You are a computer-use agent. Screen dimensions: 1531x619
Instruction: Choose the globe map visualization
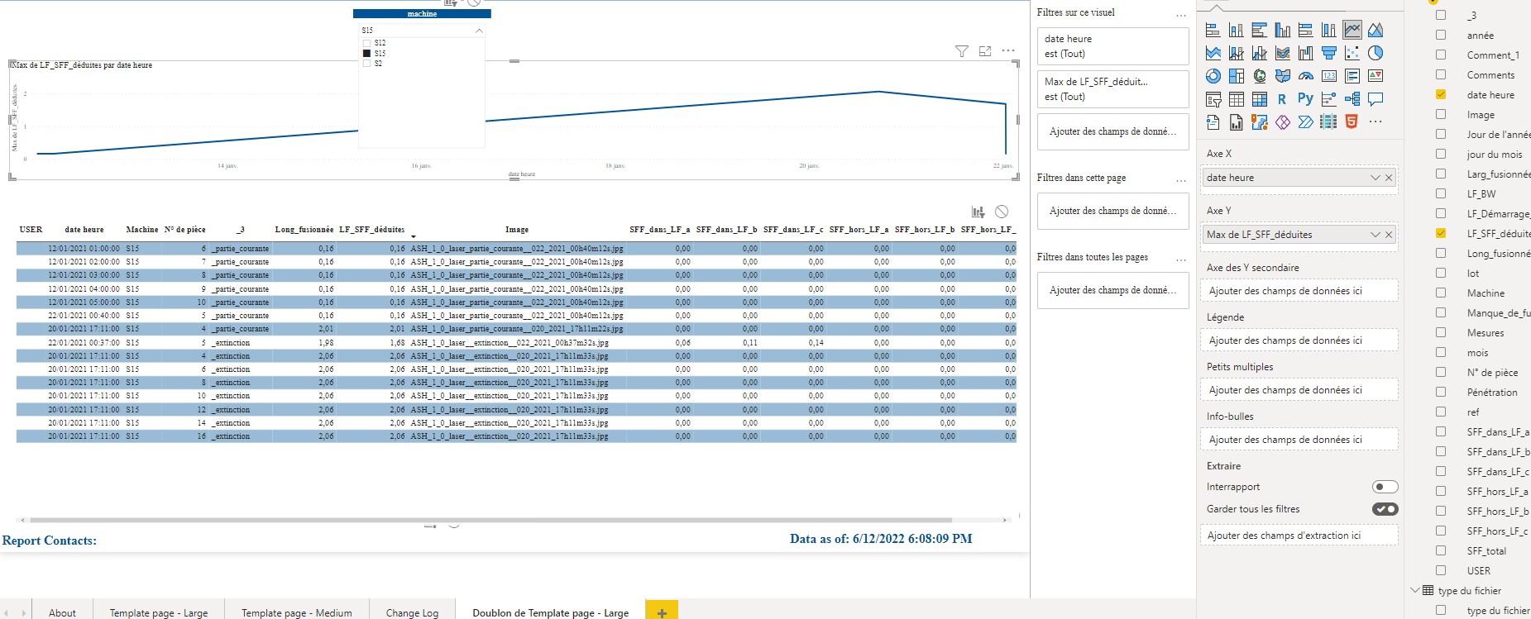(x=1260, y=76)
